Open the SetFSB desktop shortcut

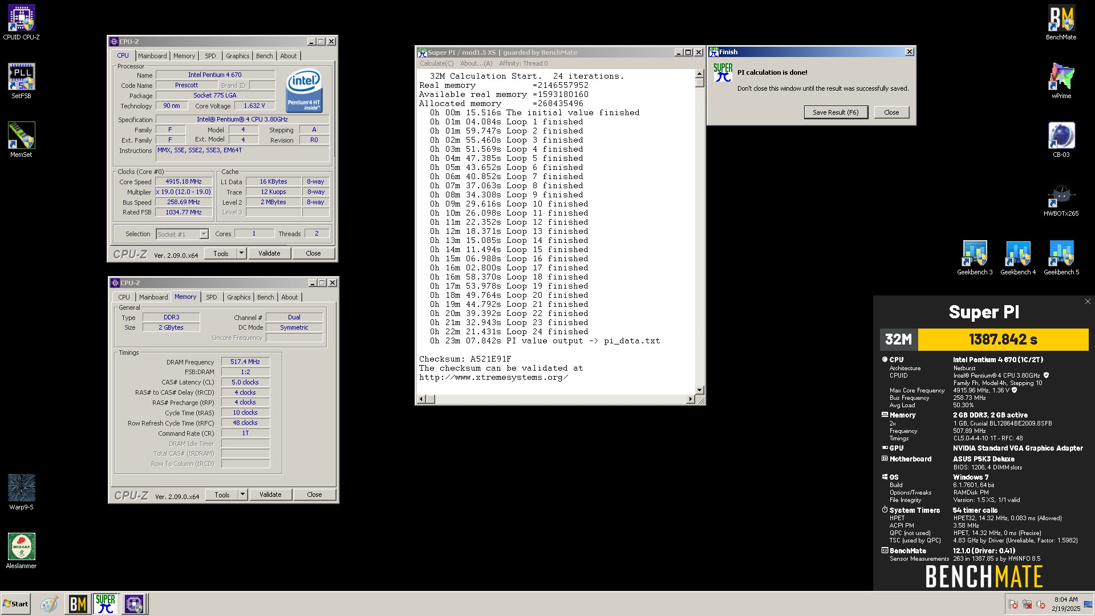point(21,81)
